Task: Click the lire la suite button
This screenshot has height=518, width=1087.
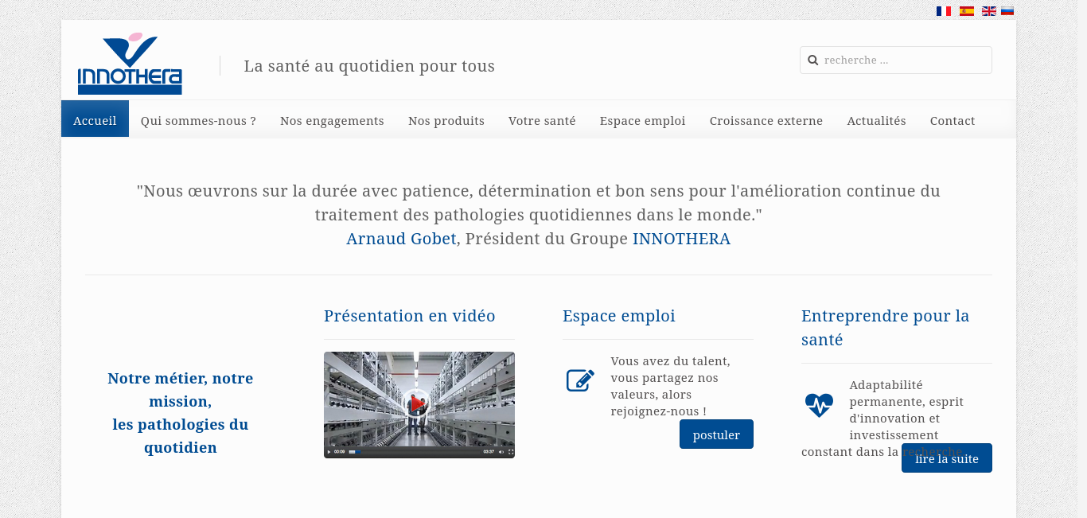Action: (947, 458)
